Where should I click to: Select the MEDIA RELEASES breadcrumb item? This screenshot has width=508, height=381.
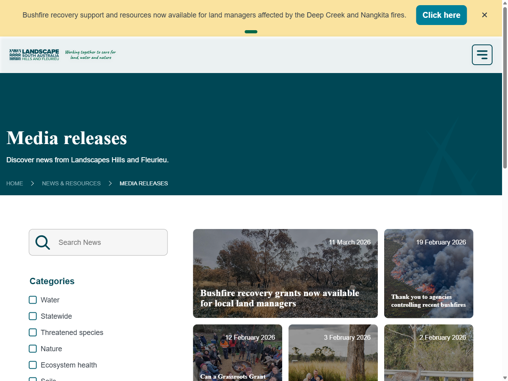click(x=144, y=183)
